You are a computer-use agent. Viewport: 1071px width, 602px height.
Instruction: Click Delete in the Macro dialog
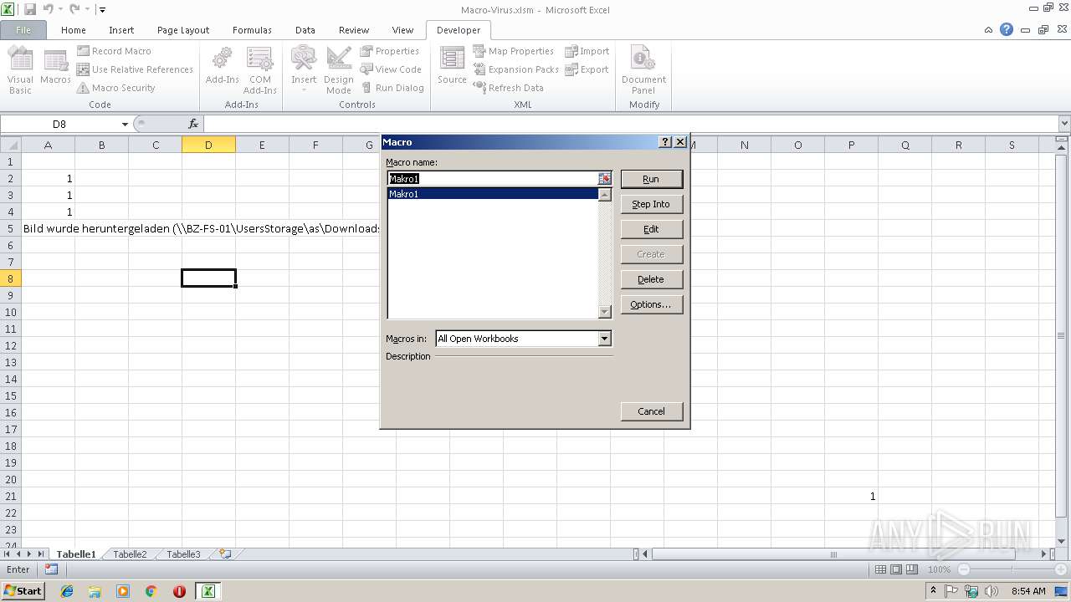click(651, 279)
